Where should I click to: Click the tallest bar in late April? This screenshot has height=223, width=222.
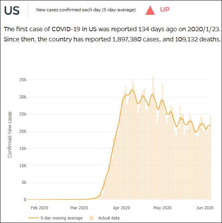point(153,137)
